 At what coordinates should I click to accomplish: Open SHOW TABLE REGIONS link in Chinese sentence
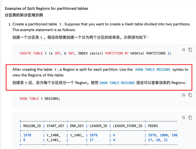(x=117, y=83)
